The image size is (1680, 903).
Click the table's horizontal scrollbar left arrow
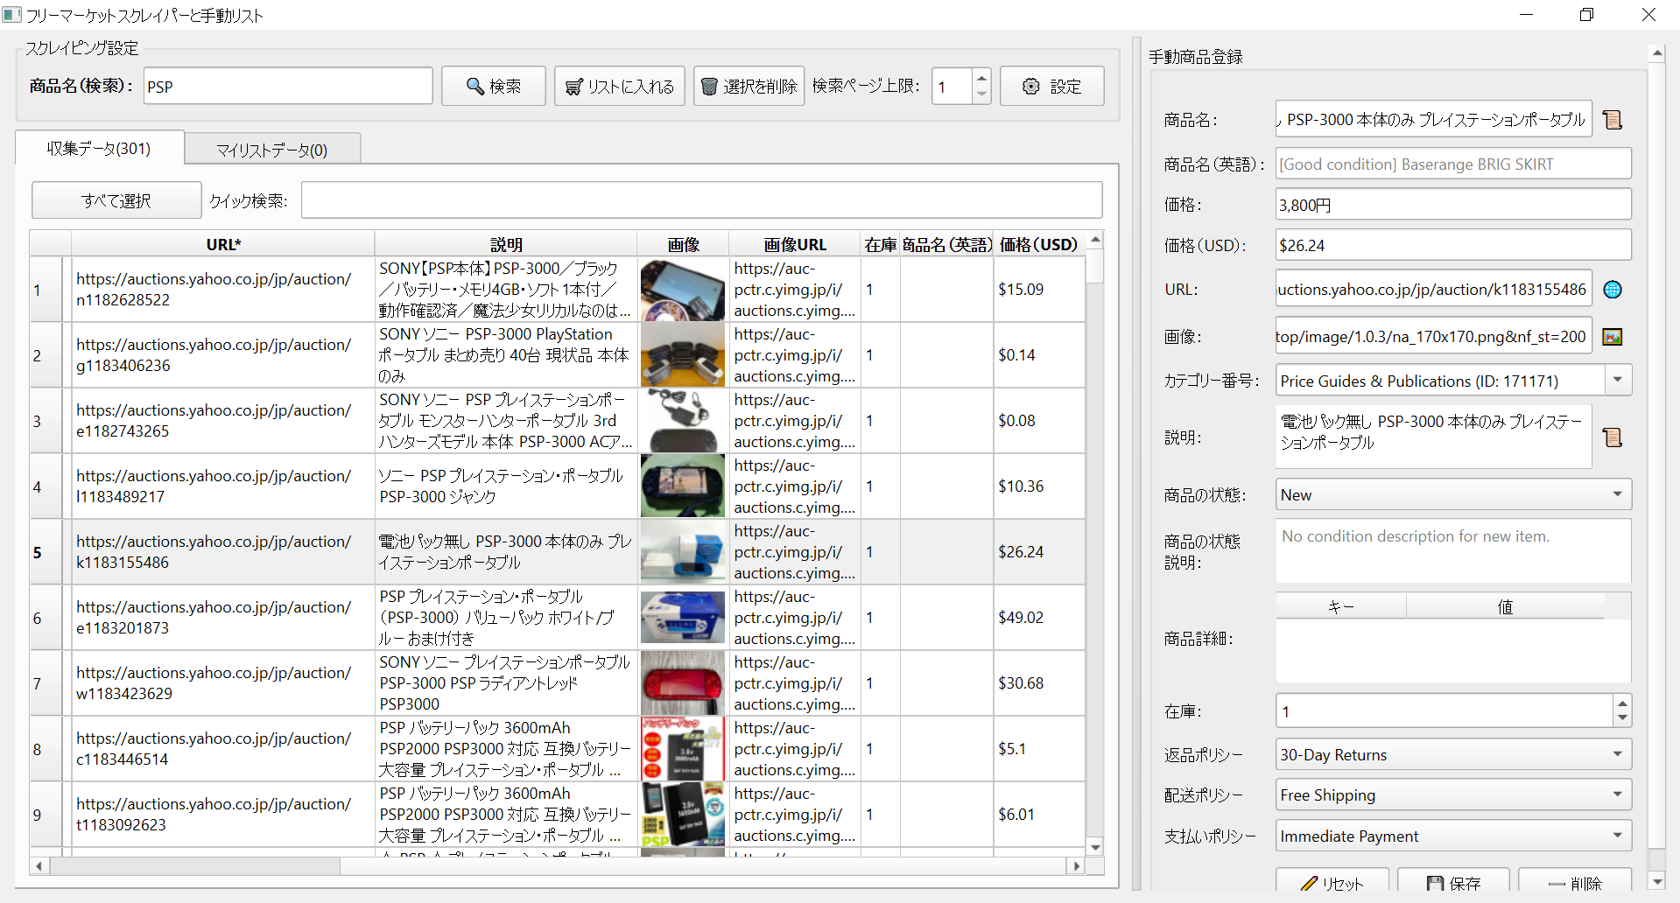click(39, 865)
